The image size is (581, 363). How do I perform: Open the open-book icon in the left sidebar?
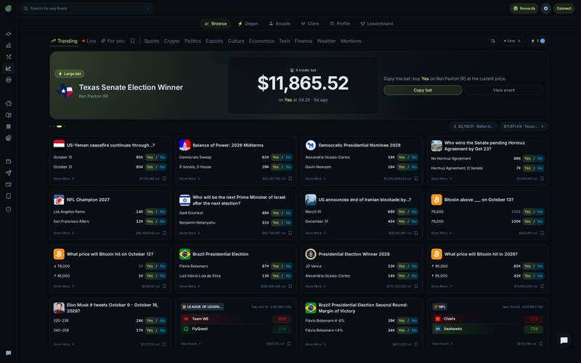tap(9, 115)
